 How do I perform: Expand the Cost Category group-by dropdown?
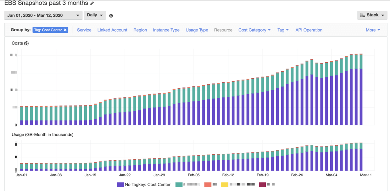pyautogui.click(x=254, y=30)
